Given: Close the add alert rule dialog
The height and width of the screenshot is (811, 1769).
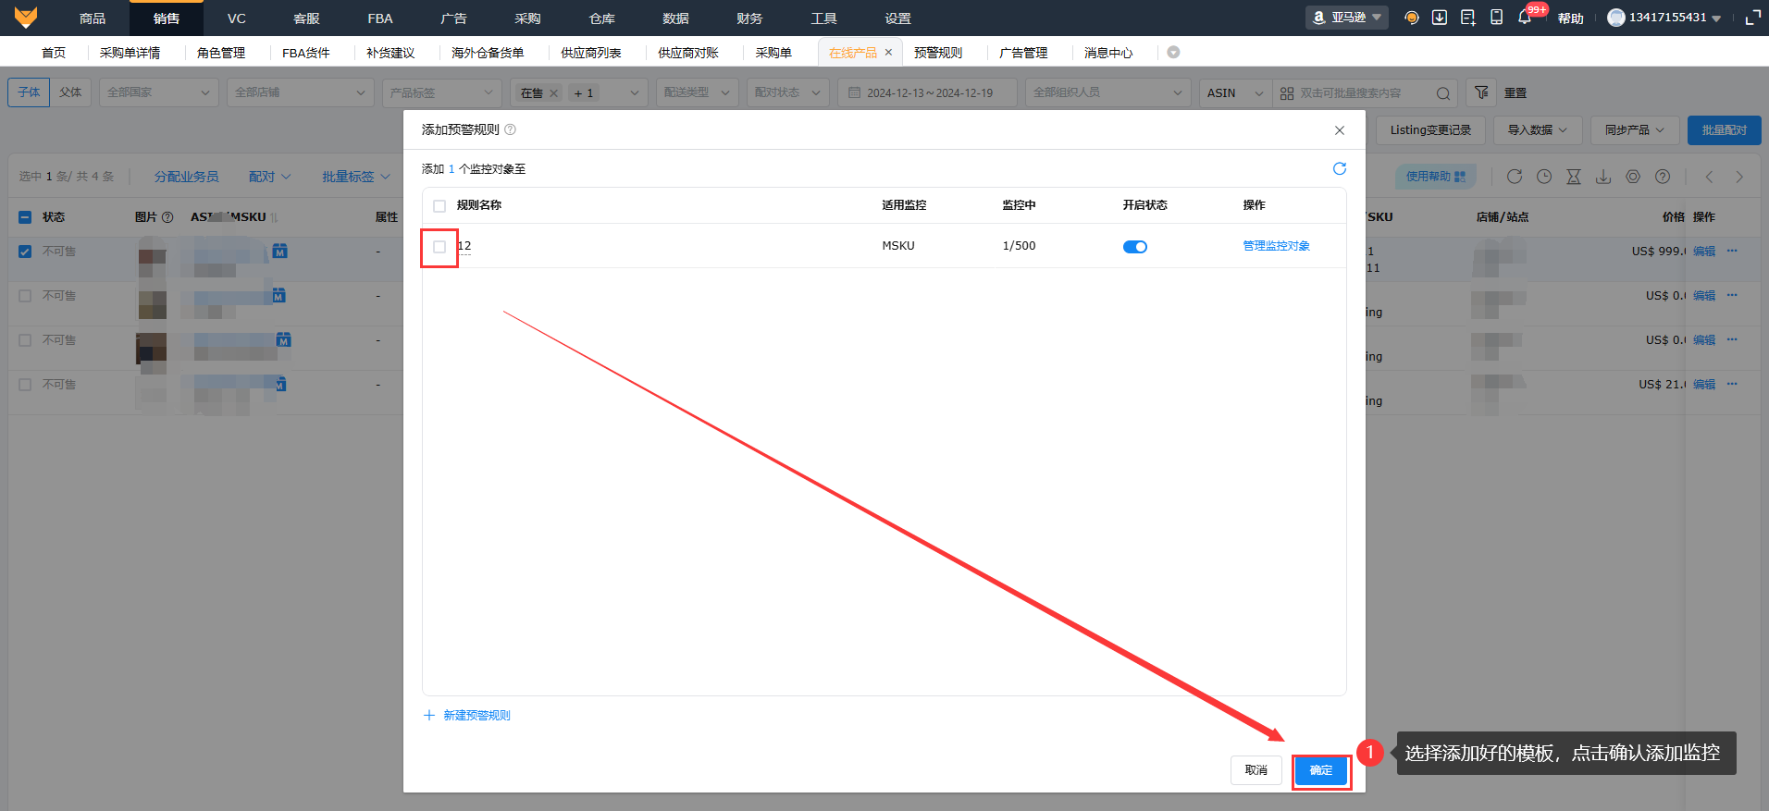Looking at the screenshot, I should tap(1340, 130).
